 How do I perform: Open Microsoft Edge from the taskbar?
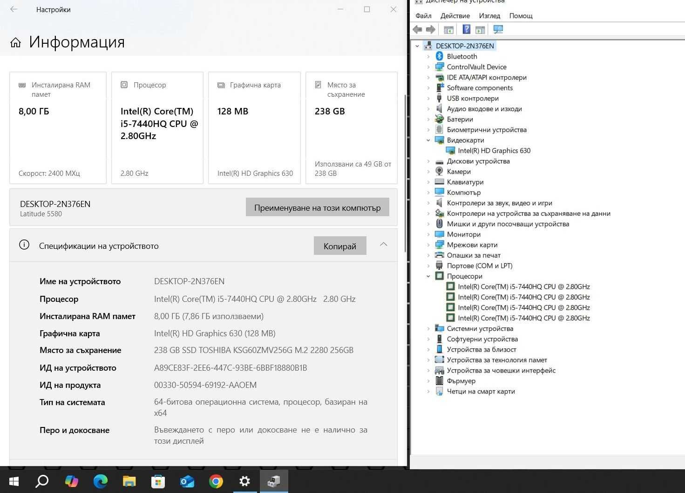point(100,481)
